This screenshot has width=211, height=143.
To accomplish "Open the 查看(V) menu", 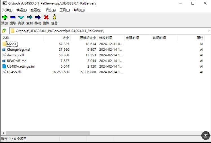I will [x=36, y=10].
